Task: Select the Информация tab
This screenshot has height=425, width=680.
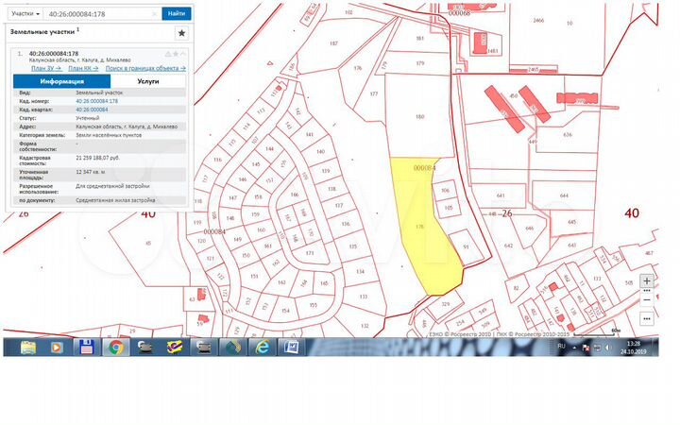Action: point(62,82)
